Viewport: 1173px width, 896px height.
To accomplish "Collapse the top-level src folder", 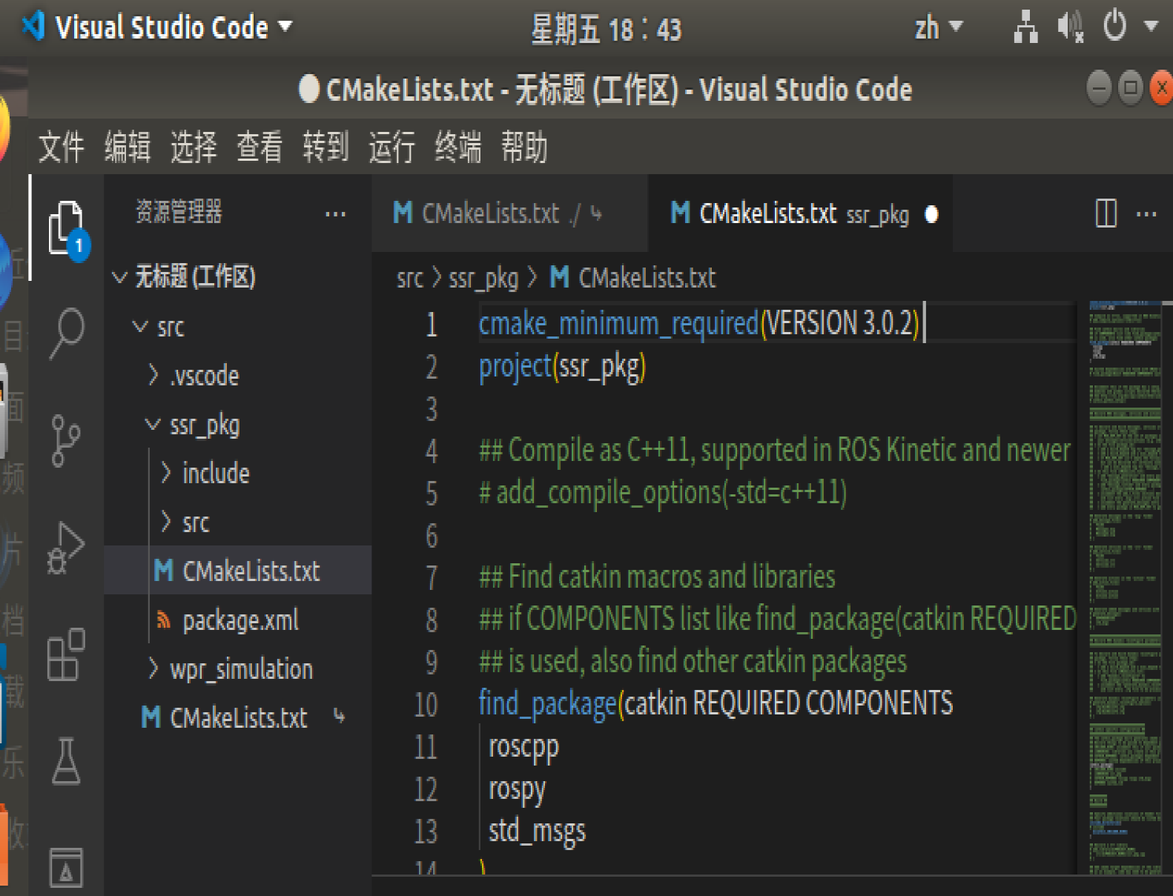I will [139, 326].
